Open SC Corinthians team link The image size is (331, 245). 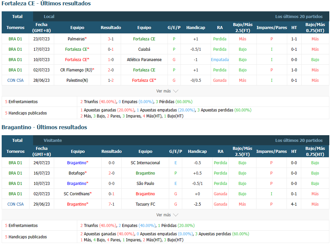tap(77, 194)
